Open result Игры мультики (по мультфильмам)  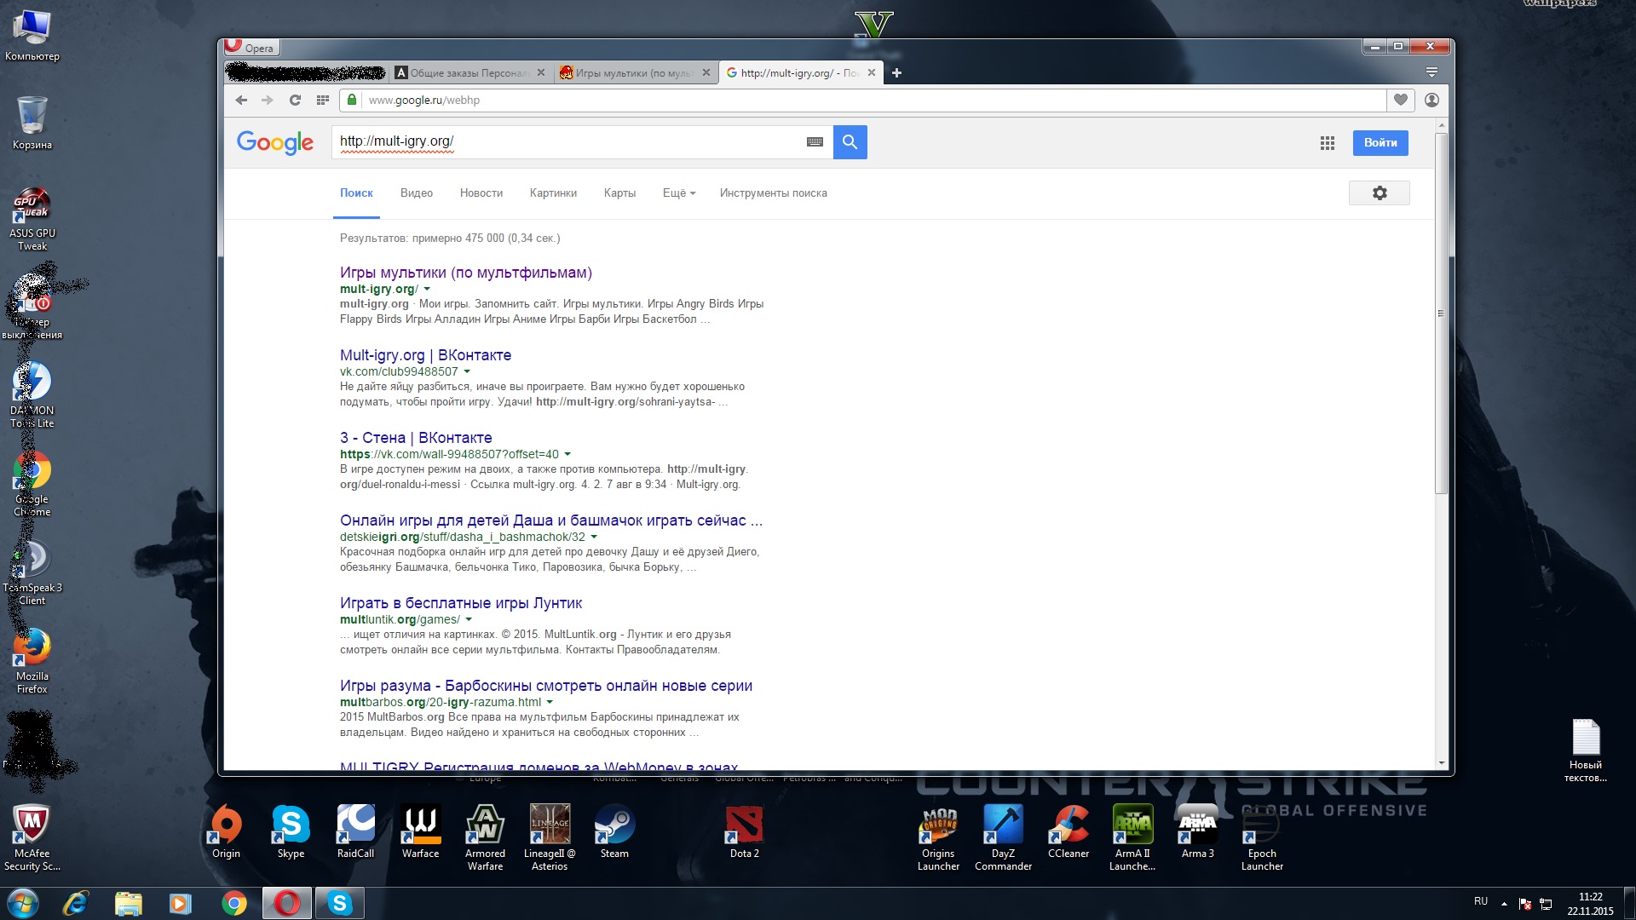click(x=465, y=273)
